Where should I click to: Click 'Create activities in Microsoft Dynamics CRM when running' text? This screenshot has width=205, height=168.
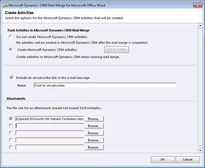tap(68, 57)
